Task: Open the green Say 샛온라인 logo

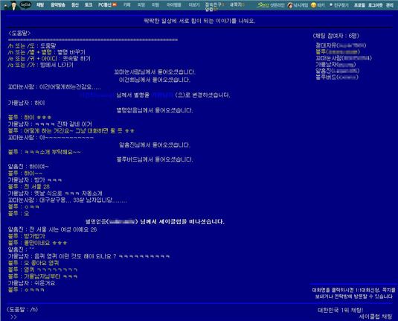Action: [x=263, y=4]
